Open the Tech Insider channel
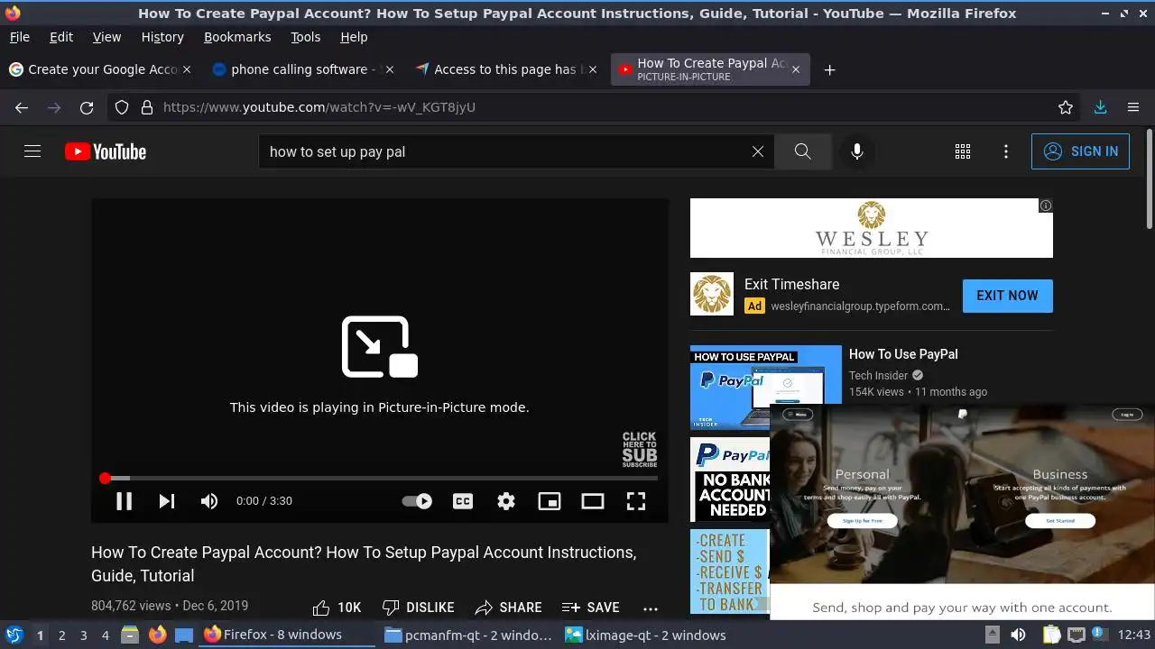The width and height of the screenshot is (1155, 649). coord(878,376)
